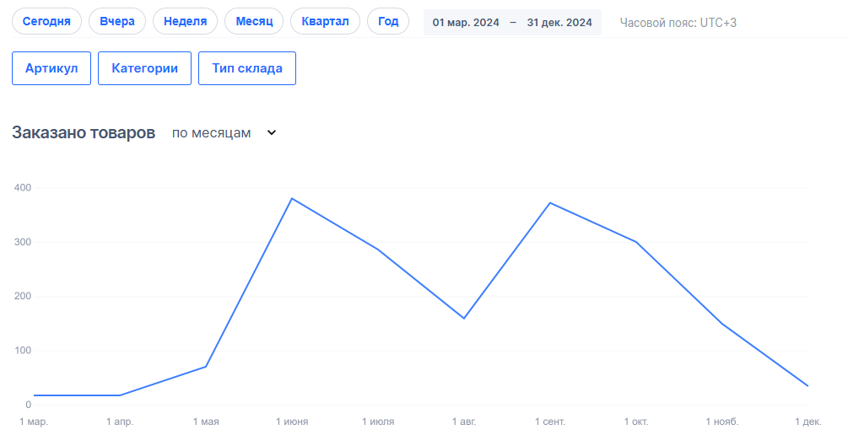Open end date 31 дек. 2024 picker

[559, 23]
